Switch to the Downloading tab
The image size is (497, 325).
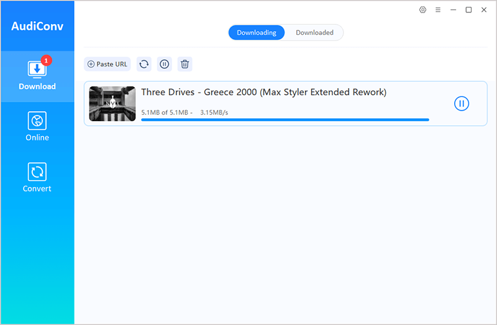(x=257, y=33)
